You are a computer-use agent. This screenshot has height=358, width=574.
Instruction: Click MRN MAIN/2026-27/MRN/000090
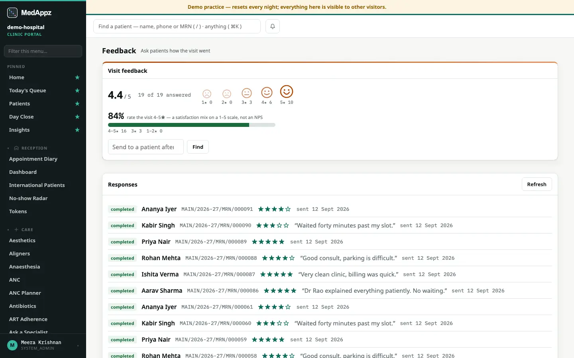(x=215, y=226)
